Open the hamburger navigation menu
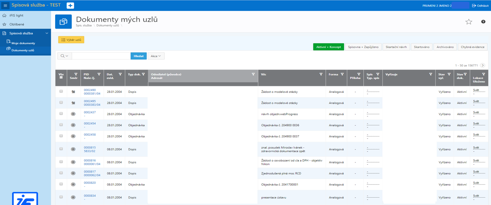The width and height of the screenshot is (491, 205). [5, 5]
